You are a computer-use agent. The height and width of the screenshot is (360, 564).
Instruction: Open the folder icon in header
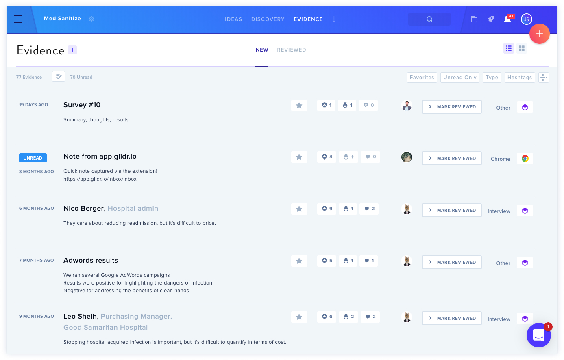[474, 19]
